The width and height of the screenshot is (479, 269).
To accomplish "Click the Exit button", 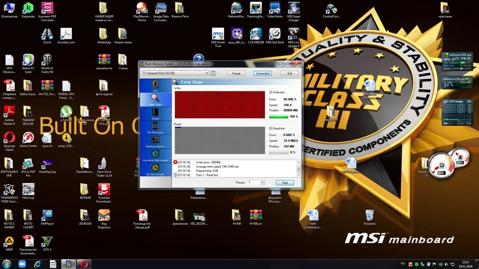I will click(290, 73).
